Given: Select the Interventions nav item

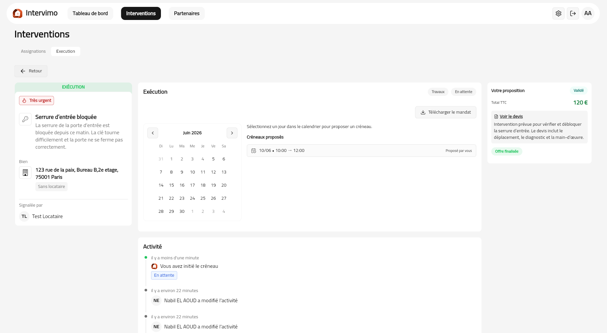Looking at the screenshot, I should point(141,13).
